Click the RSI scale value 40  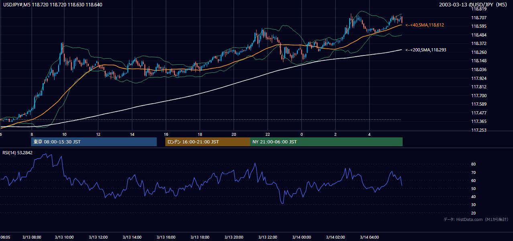click(474, 197)
